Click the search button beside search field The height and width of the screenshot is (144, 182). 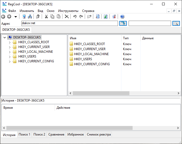(x=176, y=23)
